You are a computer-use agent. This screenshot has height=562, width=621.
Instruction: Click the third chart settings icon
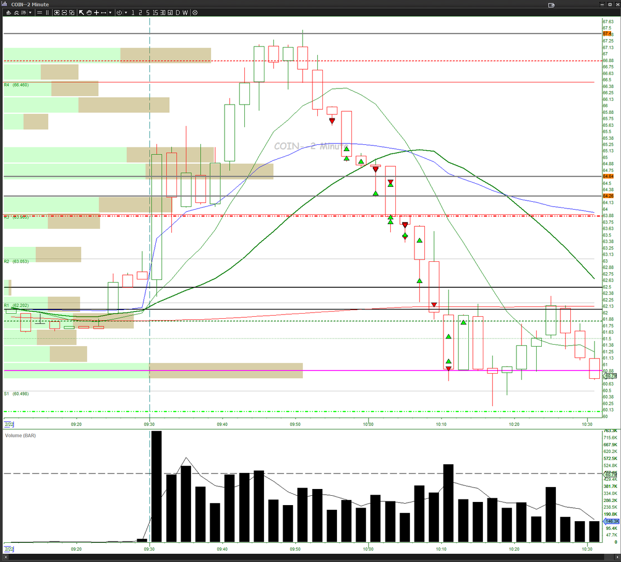point(23,12)
